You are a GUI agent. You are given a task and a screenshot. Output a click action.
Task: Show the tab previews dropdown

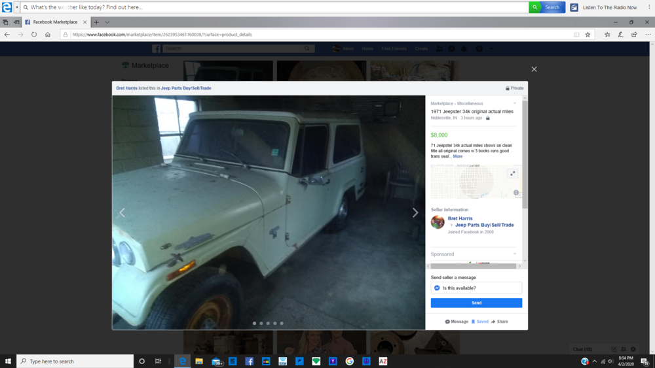tap(107, 22)
